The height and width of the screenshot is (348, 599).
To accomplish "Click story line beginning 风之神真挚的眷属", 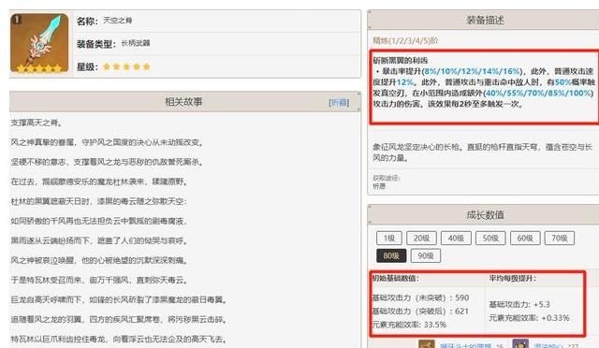I will tap(107, 142).
